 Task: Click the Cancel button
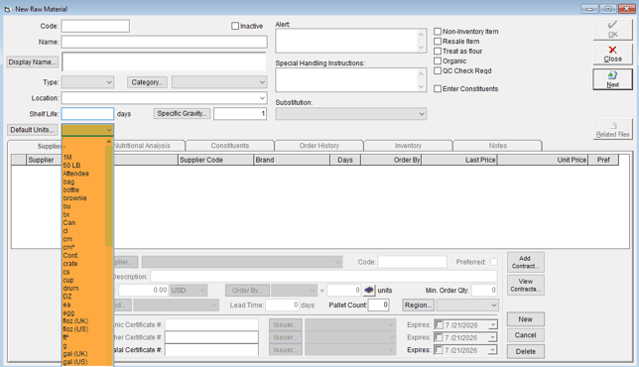click(525, 335)
